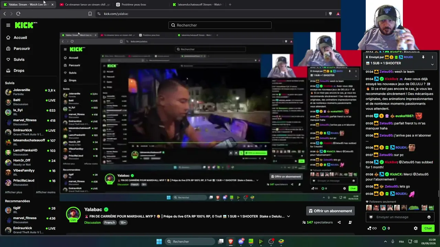Open the hamburger menu beside the Kick logo
Image resolution: width=440 pixels, height=247 pixels.
pos(8,25)
